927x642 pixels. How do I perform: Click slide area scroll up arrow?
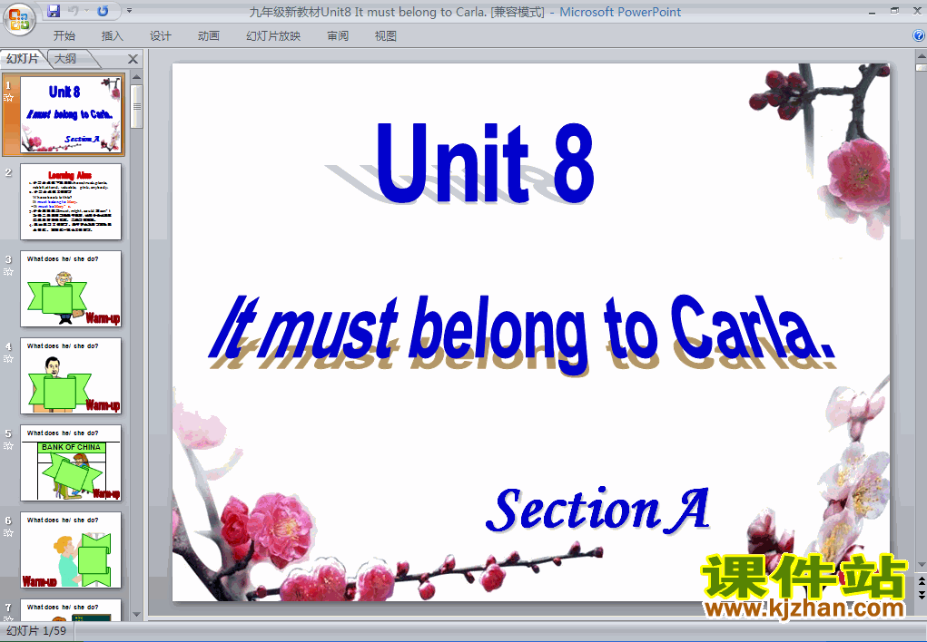coord(921,57)
